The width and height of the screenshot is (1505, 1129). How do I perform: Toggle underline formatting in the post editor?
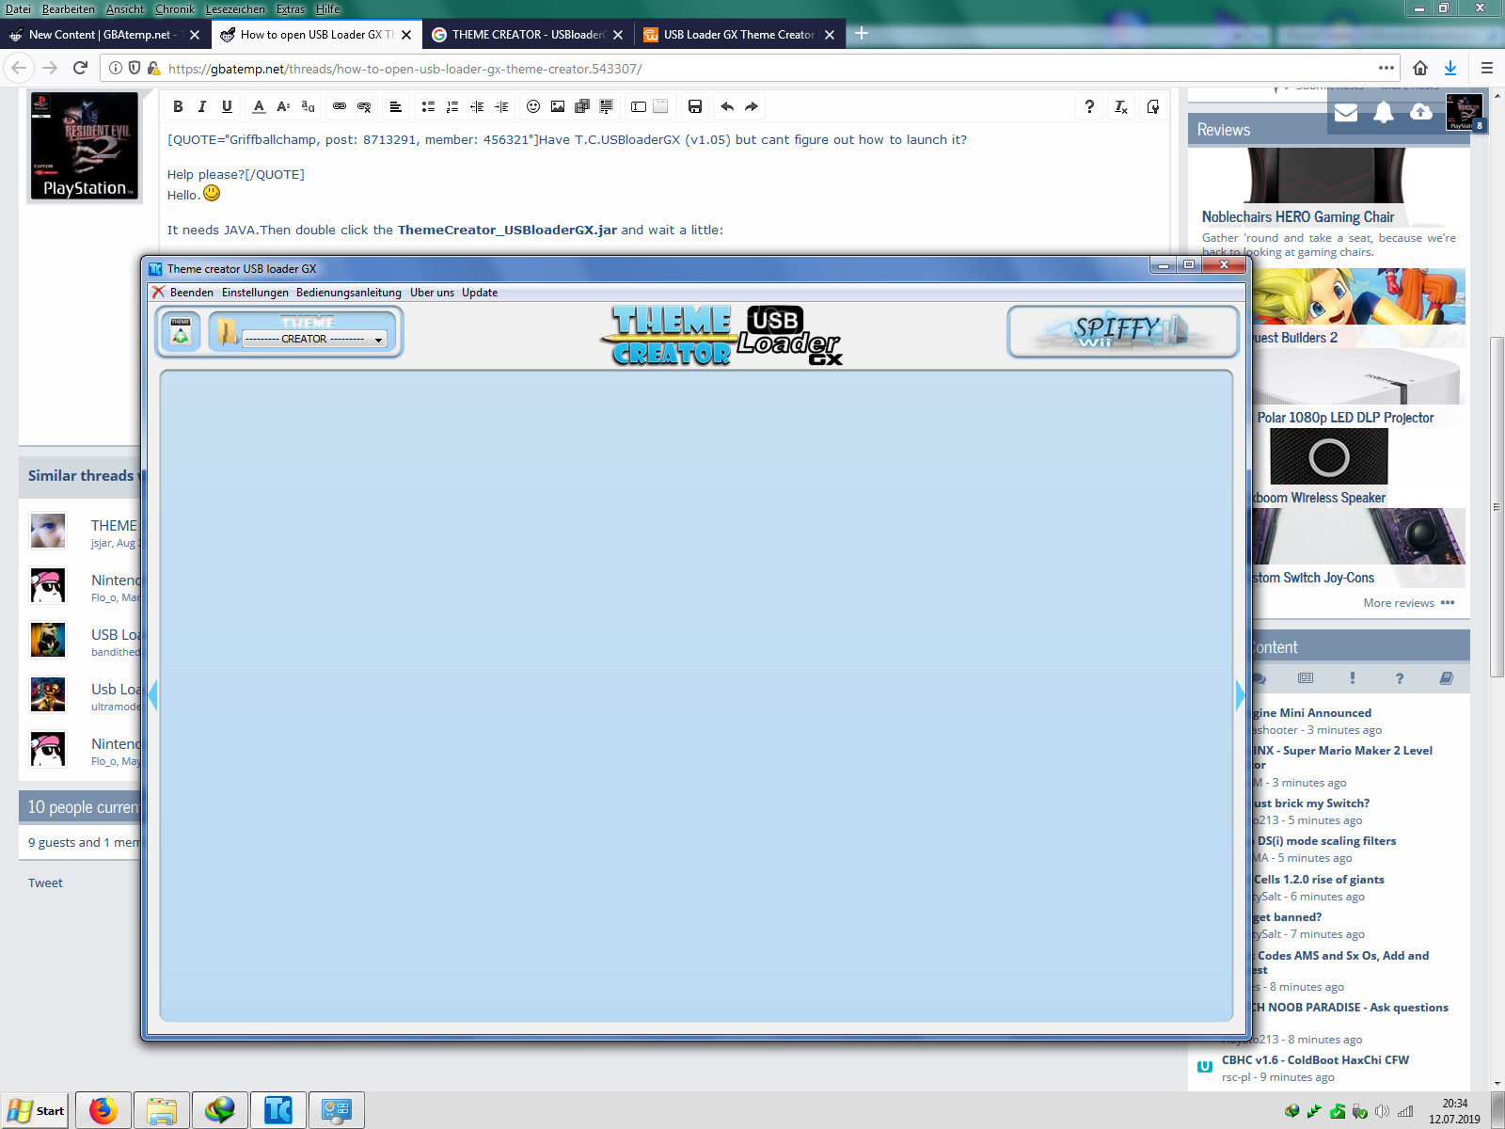[227, 106]
